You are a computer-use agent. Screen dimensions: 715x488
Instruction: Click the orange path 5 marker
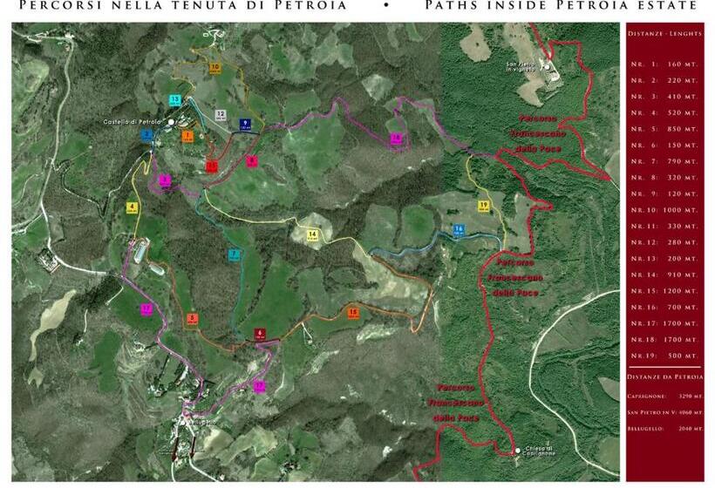192,319
